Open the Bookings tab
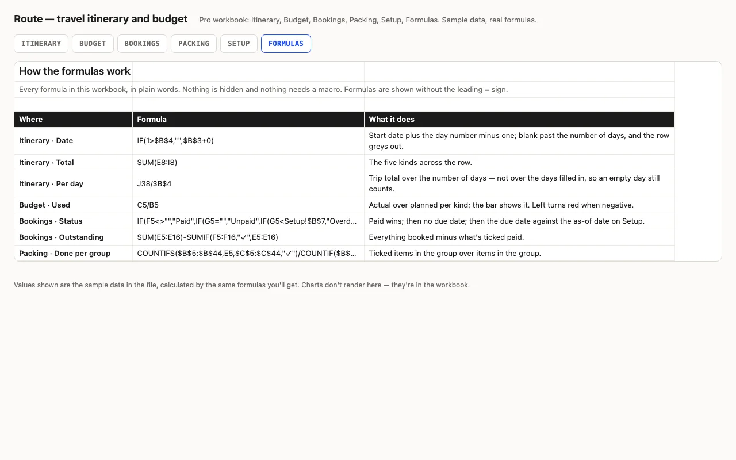736x460 pixels. 142,44
